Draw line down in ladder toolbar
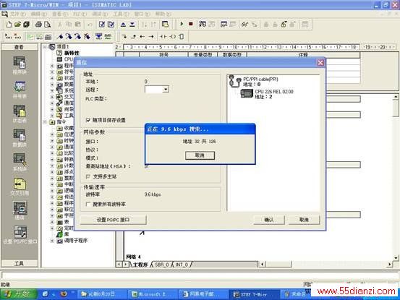Image resolution: width=400 pixels, height=300 pixels. 124,37
